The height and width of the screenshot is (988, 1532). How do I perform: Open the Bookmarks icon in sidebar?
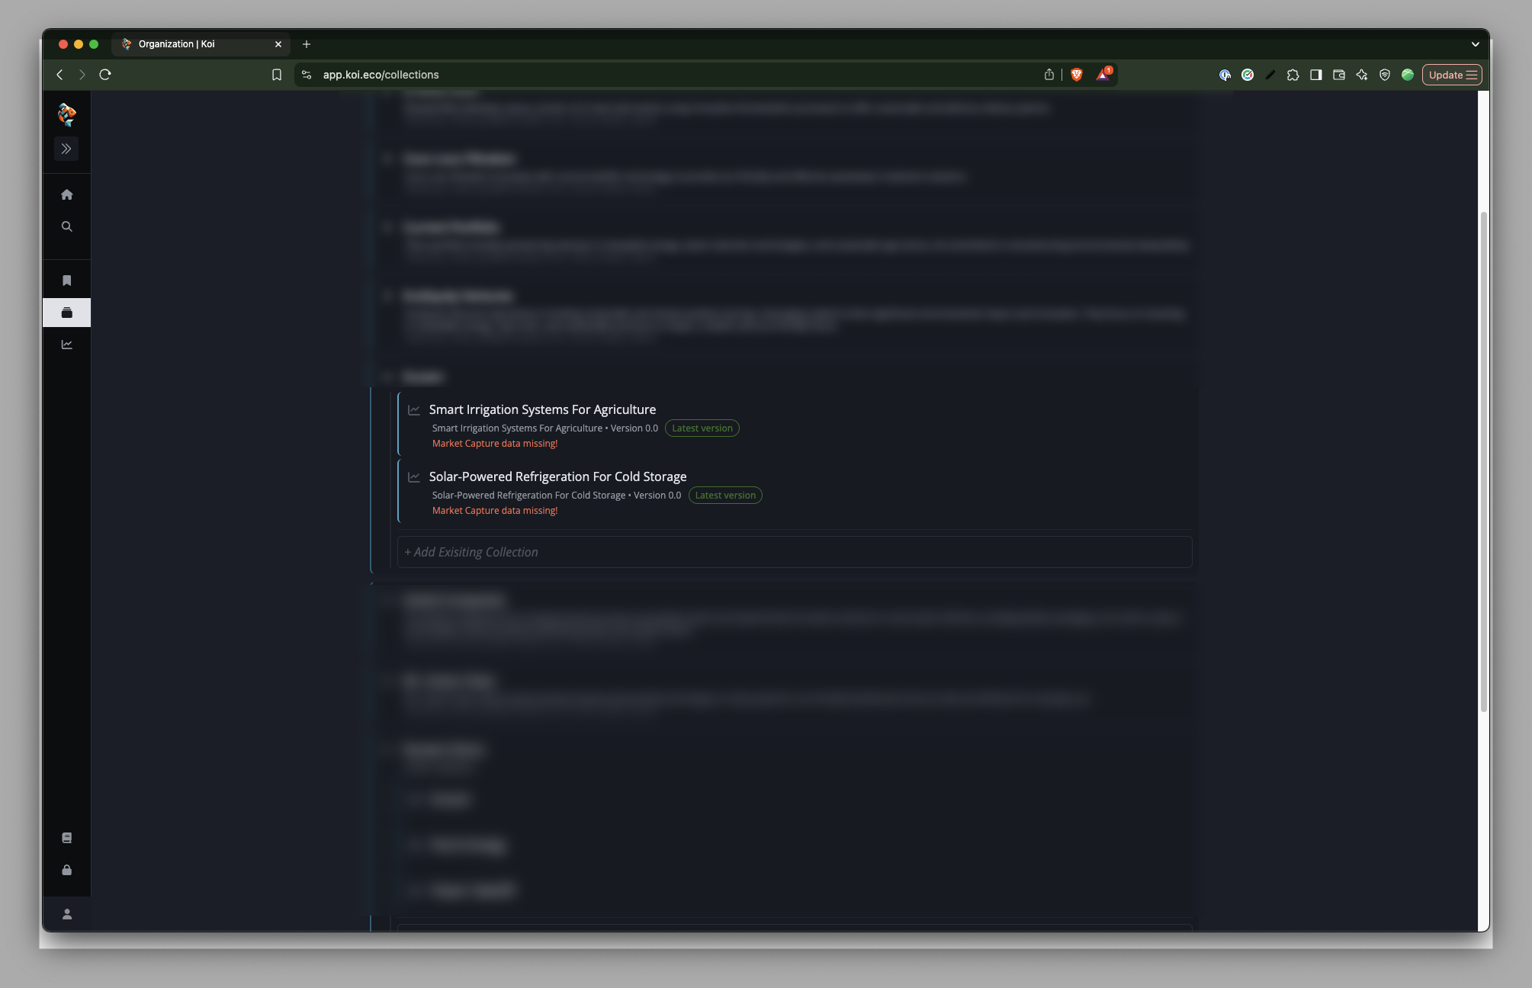[67, 281]
